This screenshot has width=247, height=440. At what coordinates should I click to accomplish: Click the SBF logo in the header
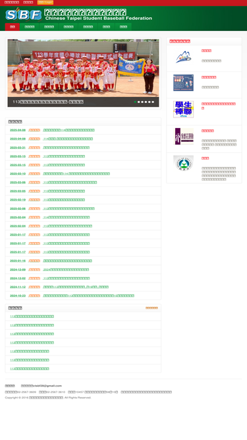click(x=24, y=15)
